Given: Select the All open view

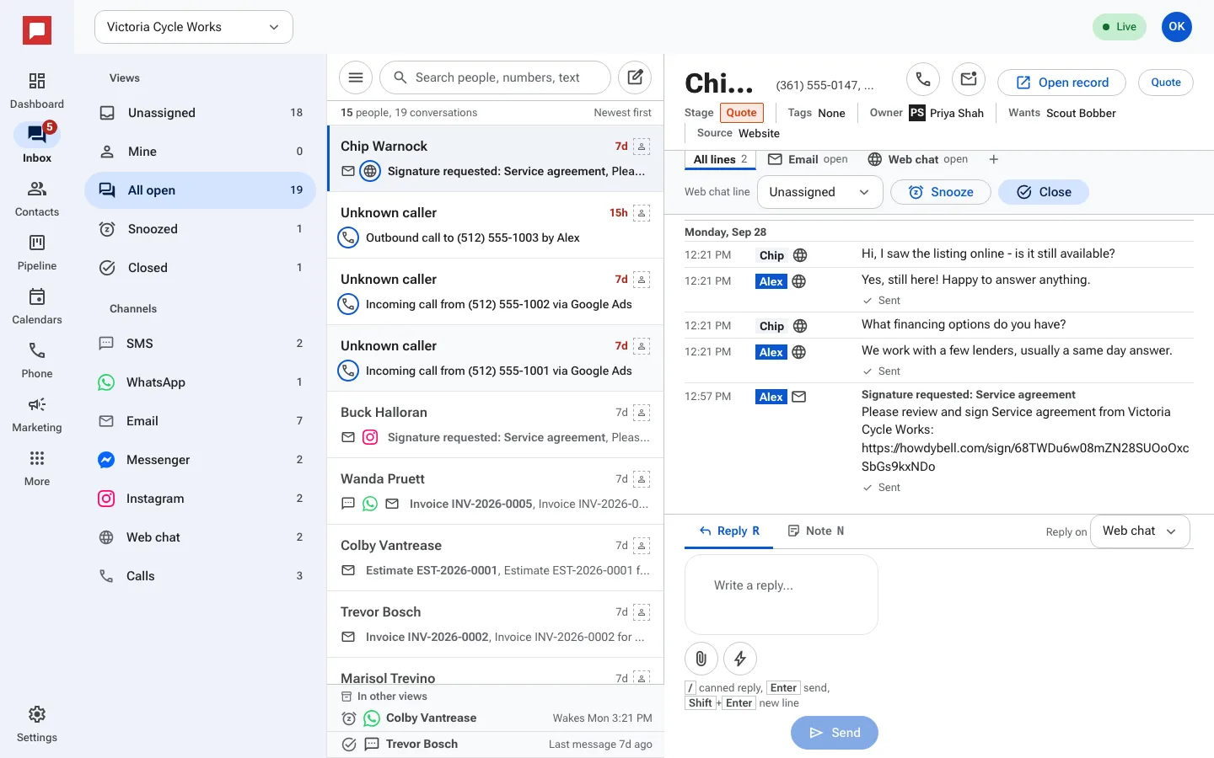Looking at the screenshot, I should pyautogui.click(x=201, y=190).
